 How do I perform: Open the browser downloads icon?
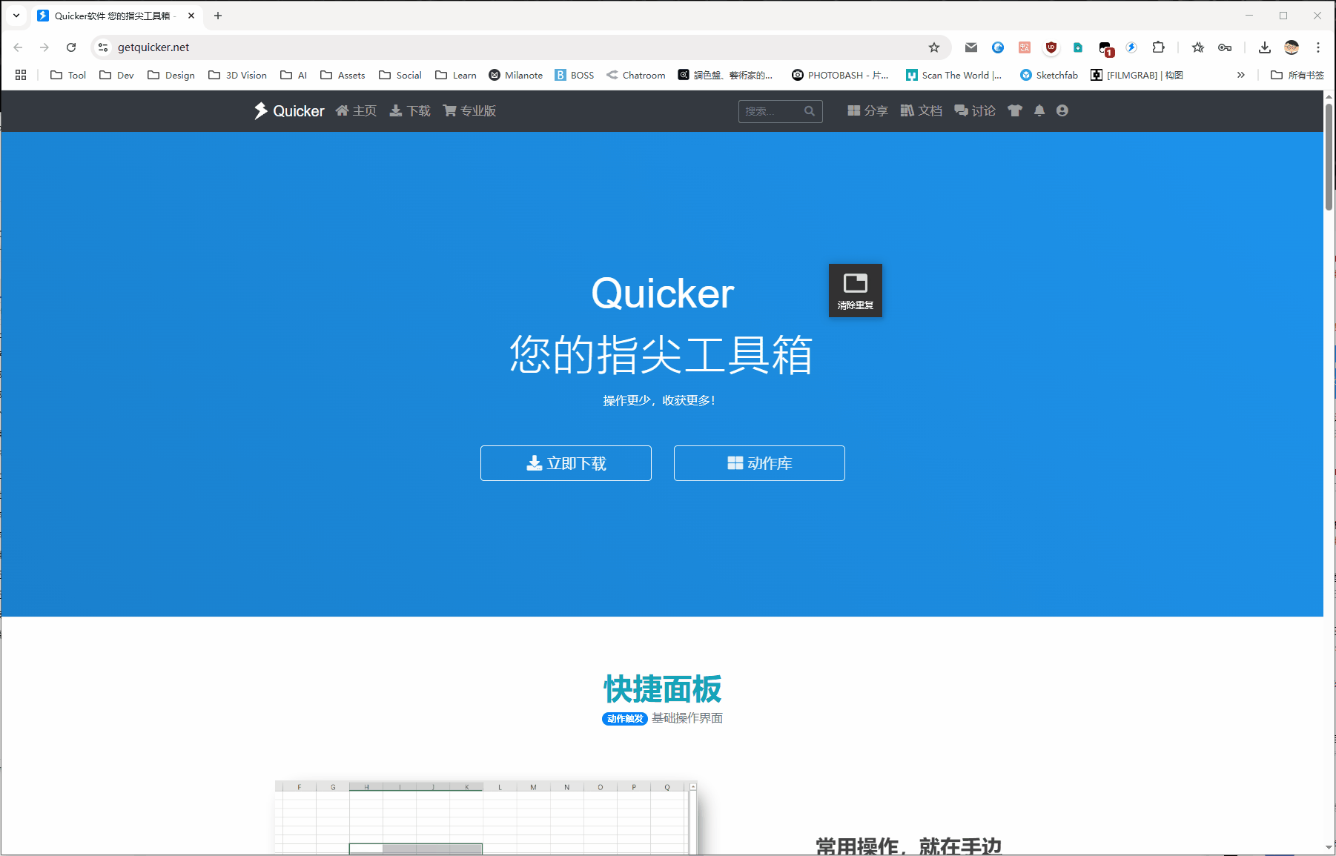(1265, 47)
